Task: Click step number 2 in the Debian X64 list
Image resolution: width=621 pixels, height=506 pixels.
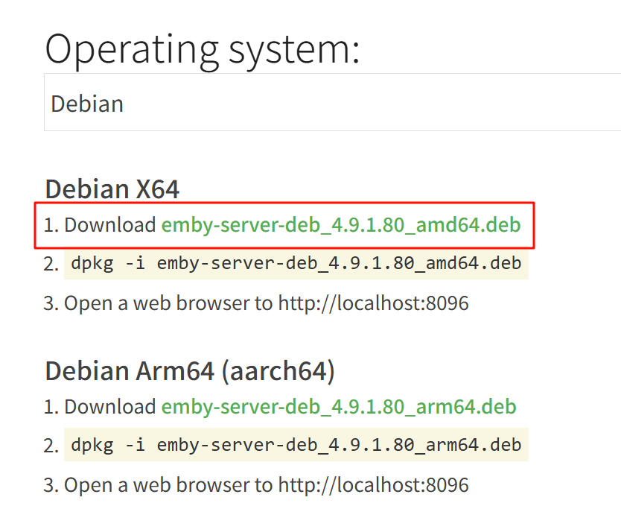Action: 50,264
